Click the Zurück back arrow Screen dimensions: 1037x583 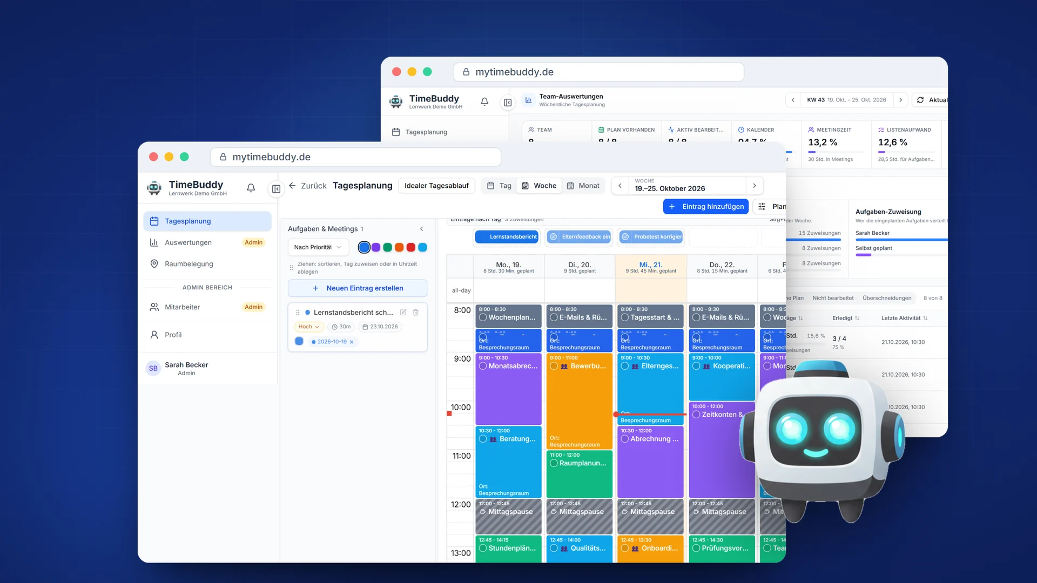point(292,186)
